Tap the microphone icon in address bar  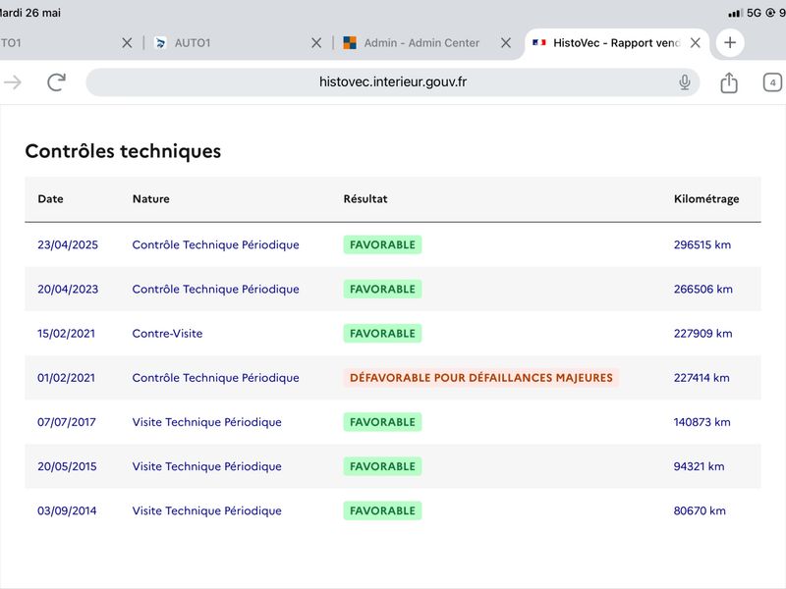pyautogui.click(x=684, y=82)
